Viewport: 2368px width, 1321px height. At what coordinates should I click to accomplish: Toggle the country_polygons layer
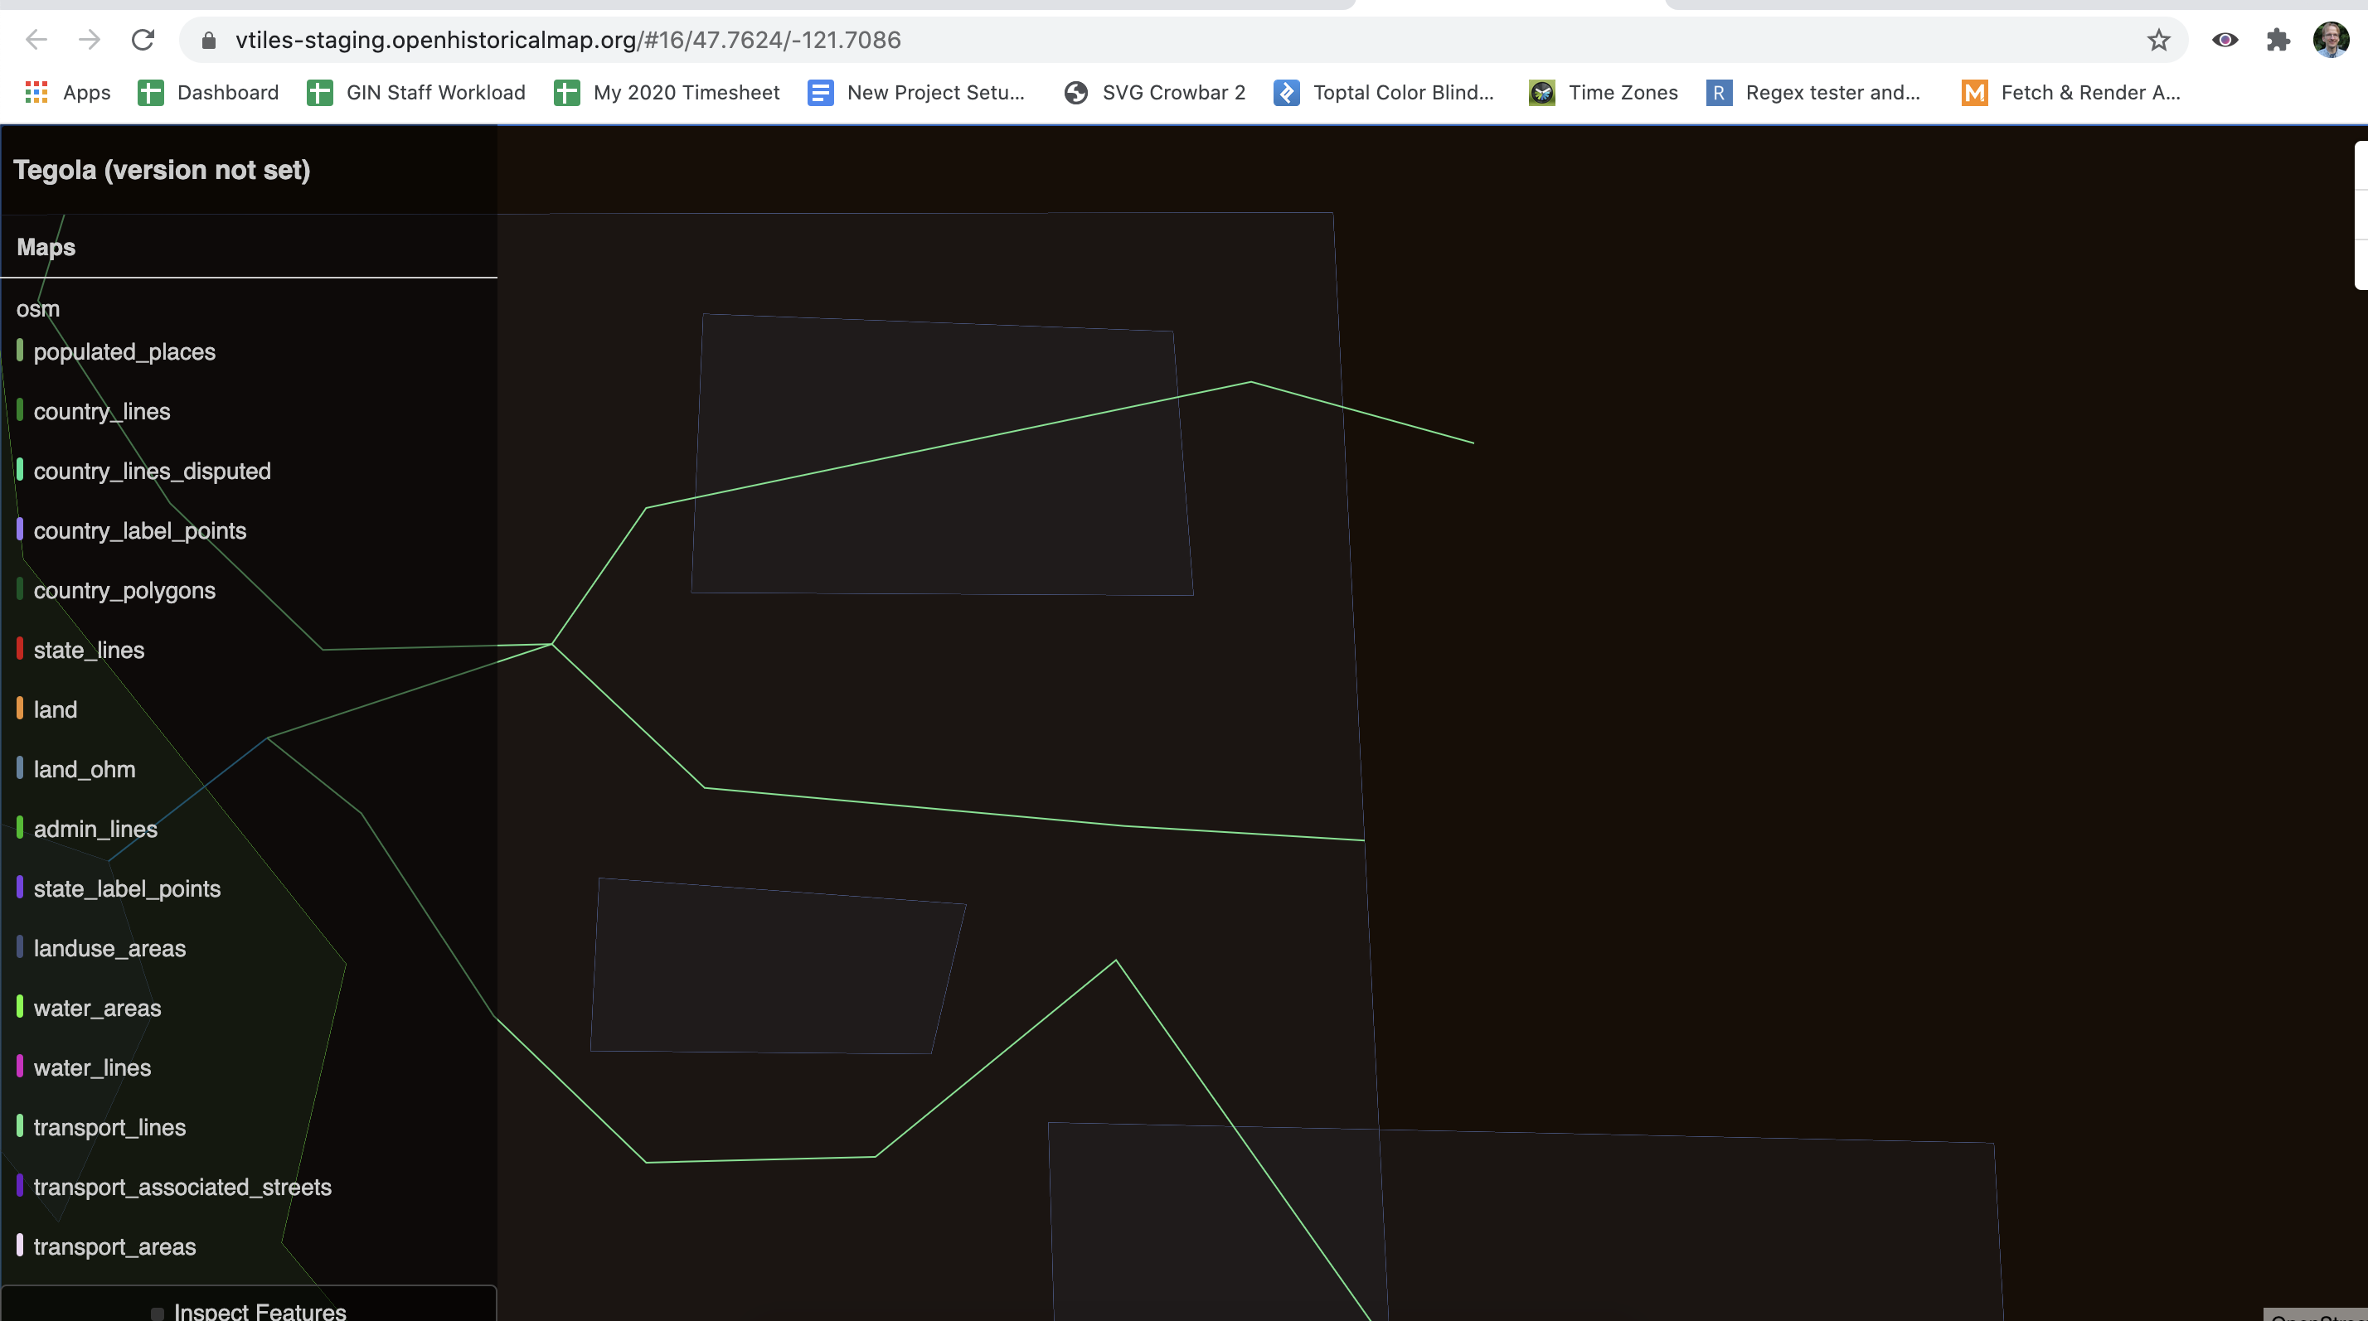point(116,591)
